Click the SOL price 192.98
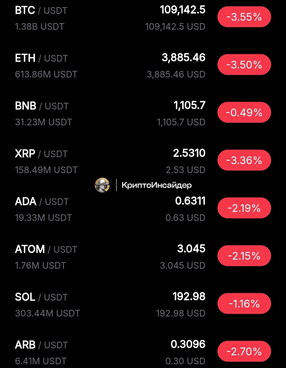The height and width of the screenshot is (368, 286). click(189, 297)
